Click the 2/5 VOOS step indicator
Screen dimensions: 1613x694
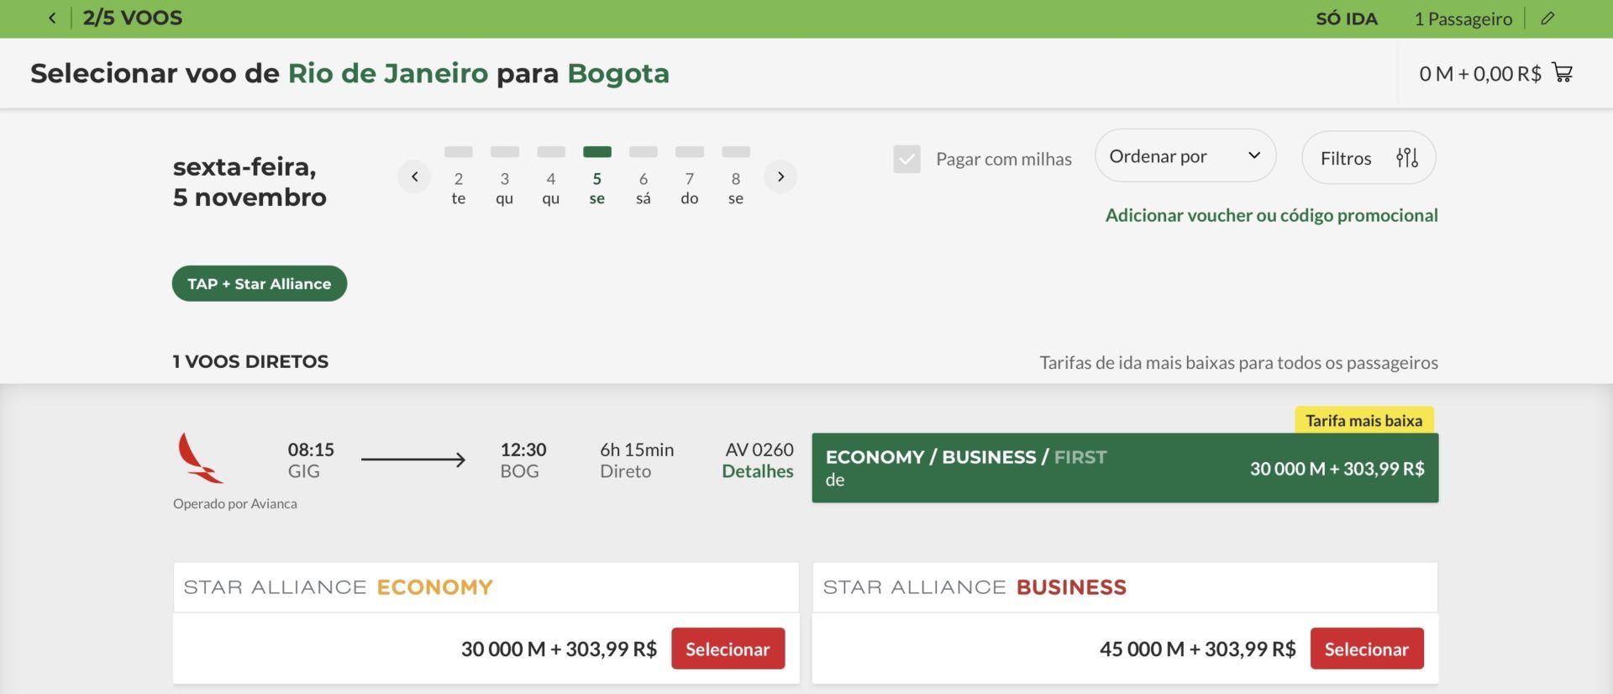[132, 18]
